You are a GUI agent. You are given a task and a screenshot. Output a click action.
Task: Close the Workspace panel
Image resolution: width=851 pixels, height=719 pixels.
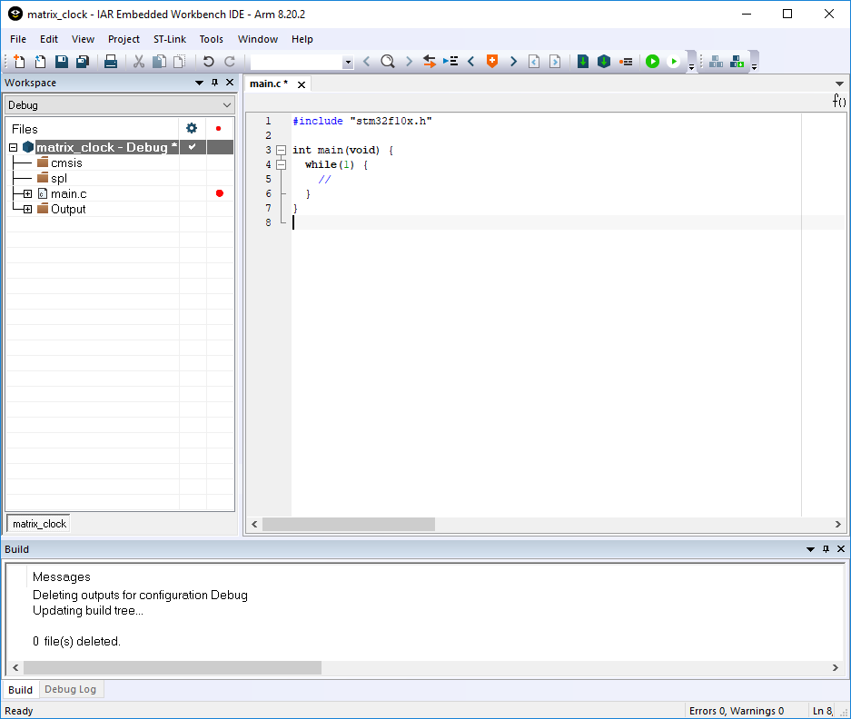pos(230,82)
